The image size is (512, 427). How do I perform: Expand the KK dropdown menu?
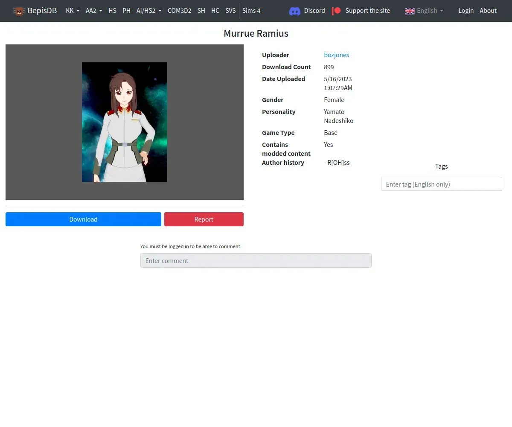coord(73,11)
